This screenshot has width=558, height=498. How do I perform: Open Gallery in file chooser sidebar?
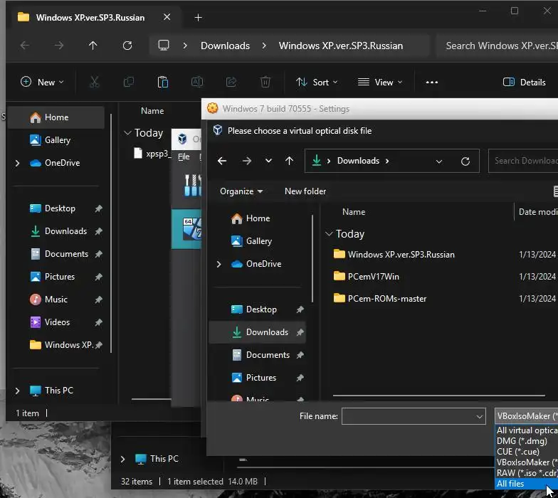click(x=258, y=241)
